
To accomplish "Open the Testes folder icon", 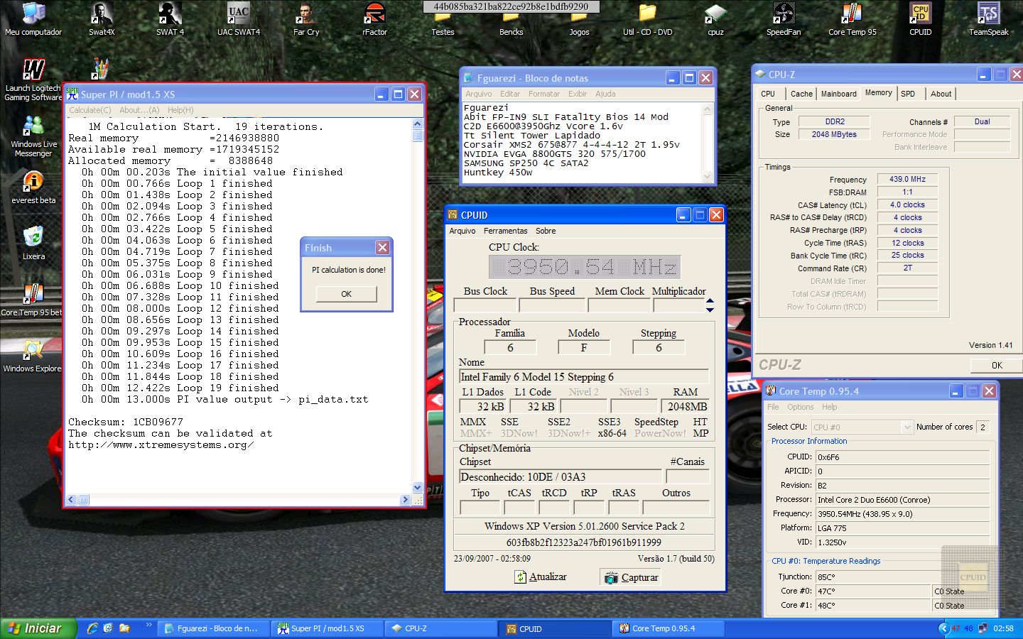I will pyautogui.click(x=443, y=25).
